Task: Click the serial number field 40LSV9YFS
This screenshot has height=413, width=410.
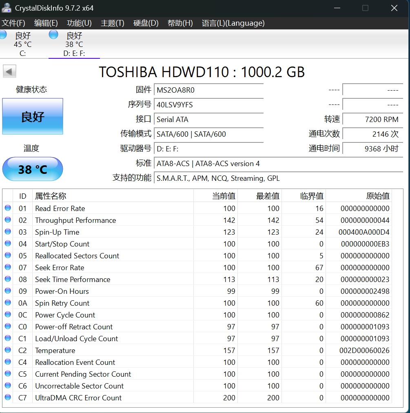Action: (x=208, y=105)
